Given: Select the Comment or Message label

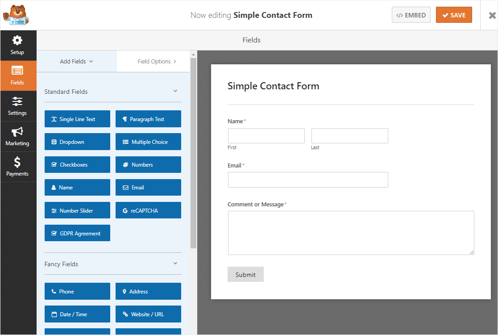Looking at the screenshot, I should [256, 205].
